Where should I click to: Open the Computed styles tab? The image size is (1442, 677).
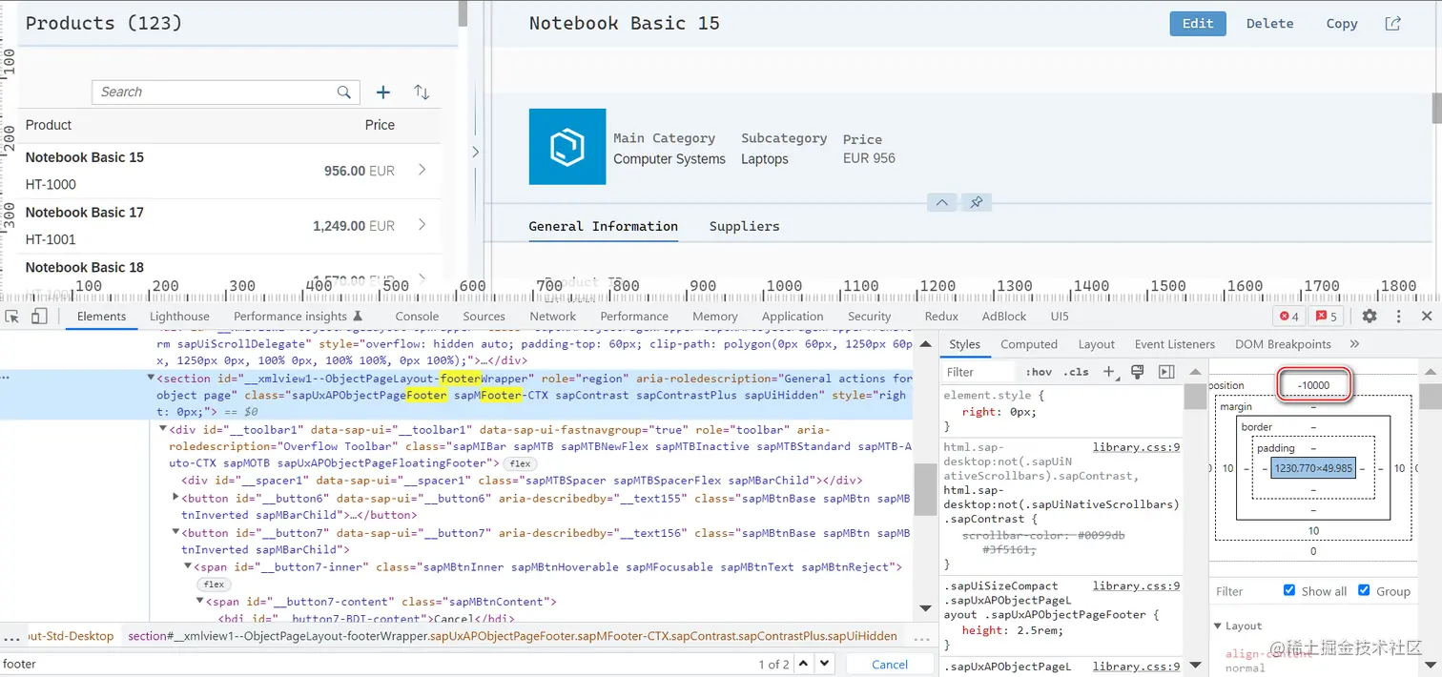click(1029, 344)
